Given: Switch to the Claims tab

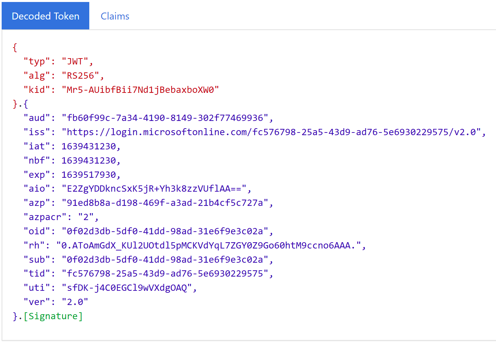Looking at the screenshot, I should coord(115,16).
